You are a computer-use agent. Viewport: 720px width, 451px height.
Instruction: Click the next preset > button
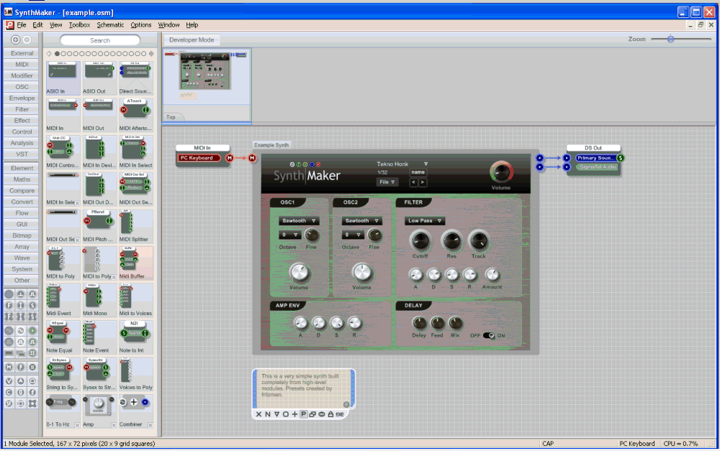tap(423, 182)
